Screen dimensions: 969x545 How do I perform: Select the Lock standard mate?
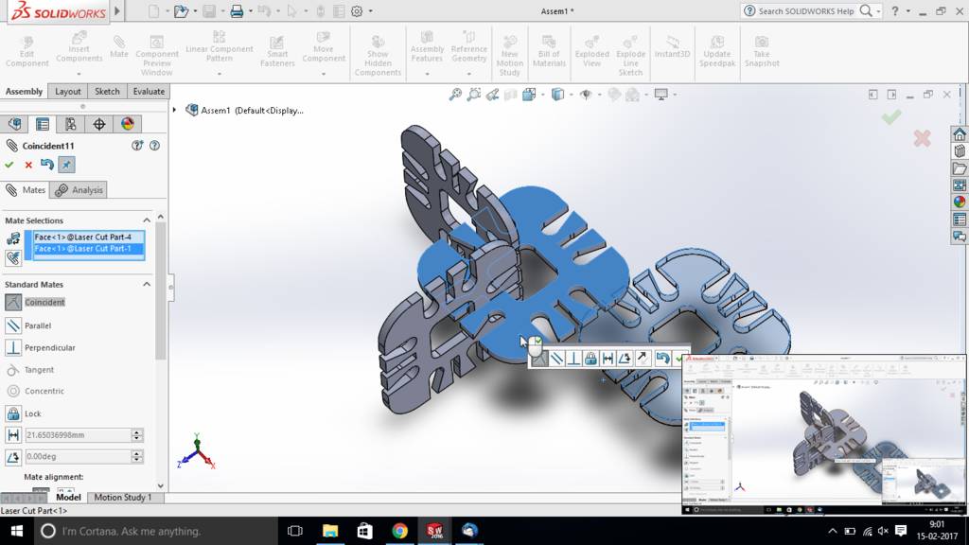point(24,413)
